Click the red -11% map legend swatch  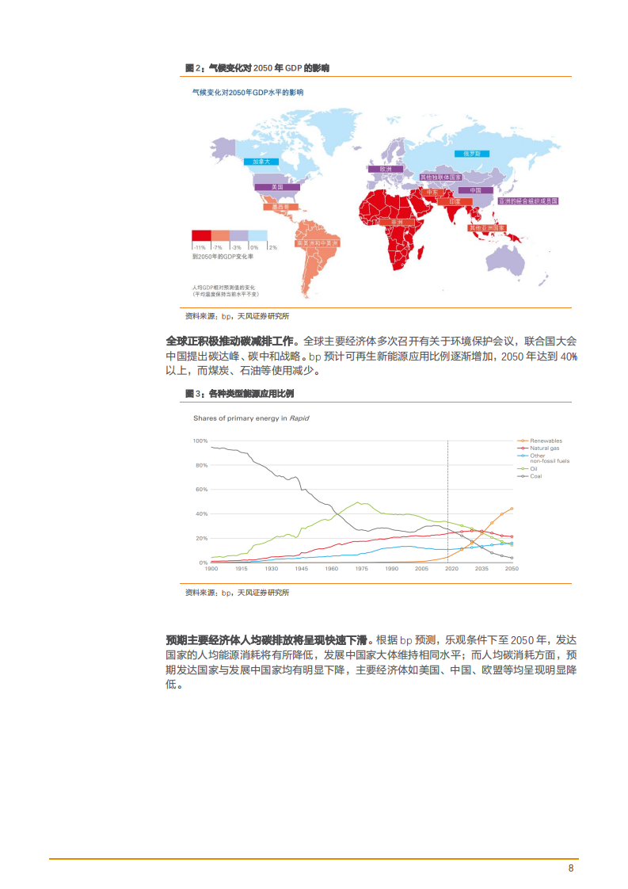tap(201, 236)
